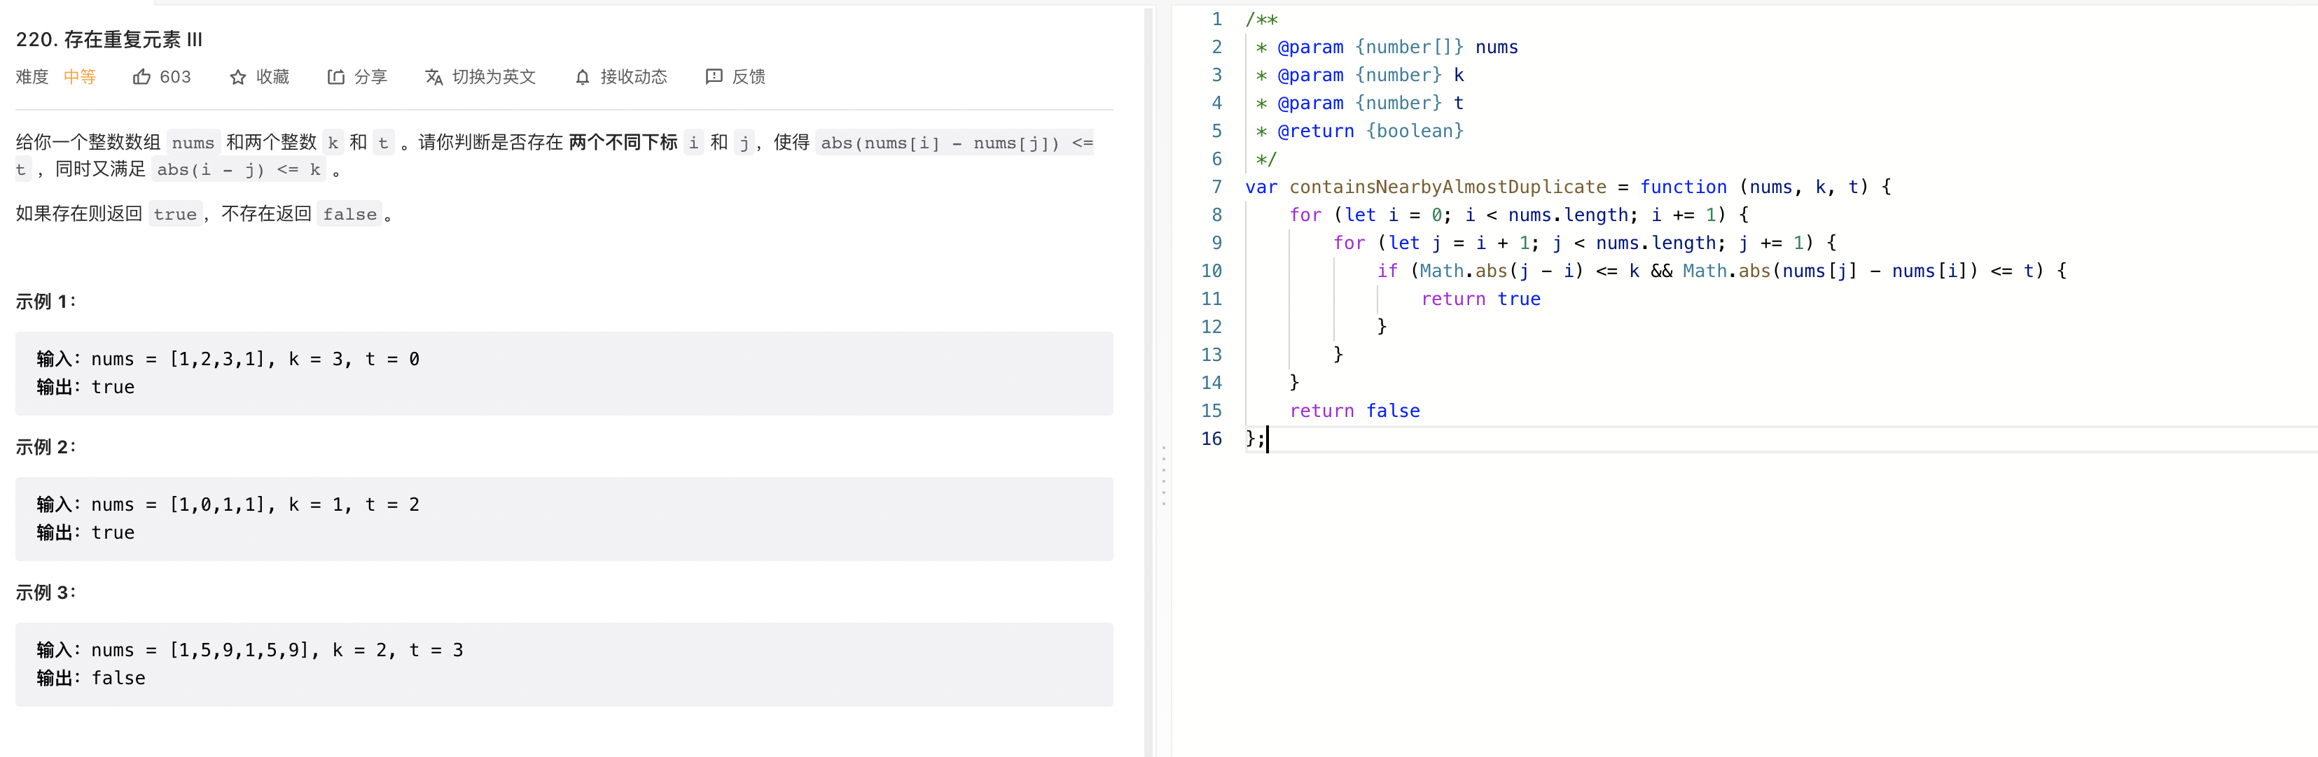Click the 分享 label
Screen dimensions: 2318x757
[x=370, y=78]
